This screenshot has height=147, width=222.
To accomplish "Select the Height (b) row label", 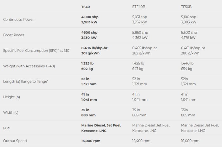I will tap(11, 97).
